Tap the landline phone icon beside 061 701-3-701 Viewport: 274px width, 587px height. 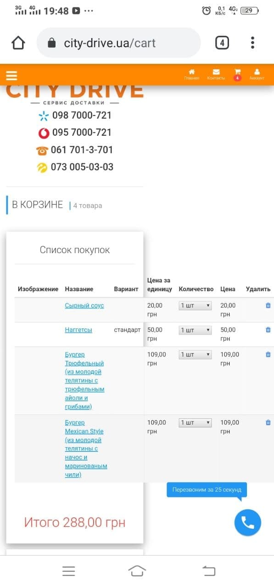(42, 150)
